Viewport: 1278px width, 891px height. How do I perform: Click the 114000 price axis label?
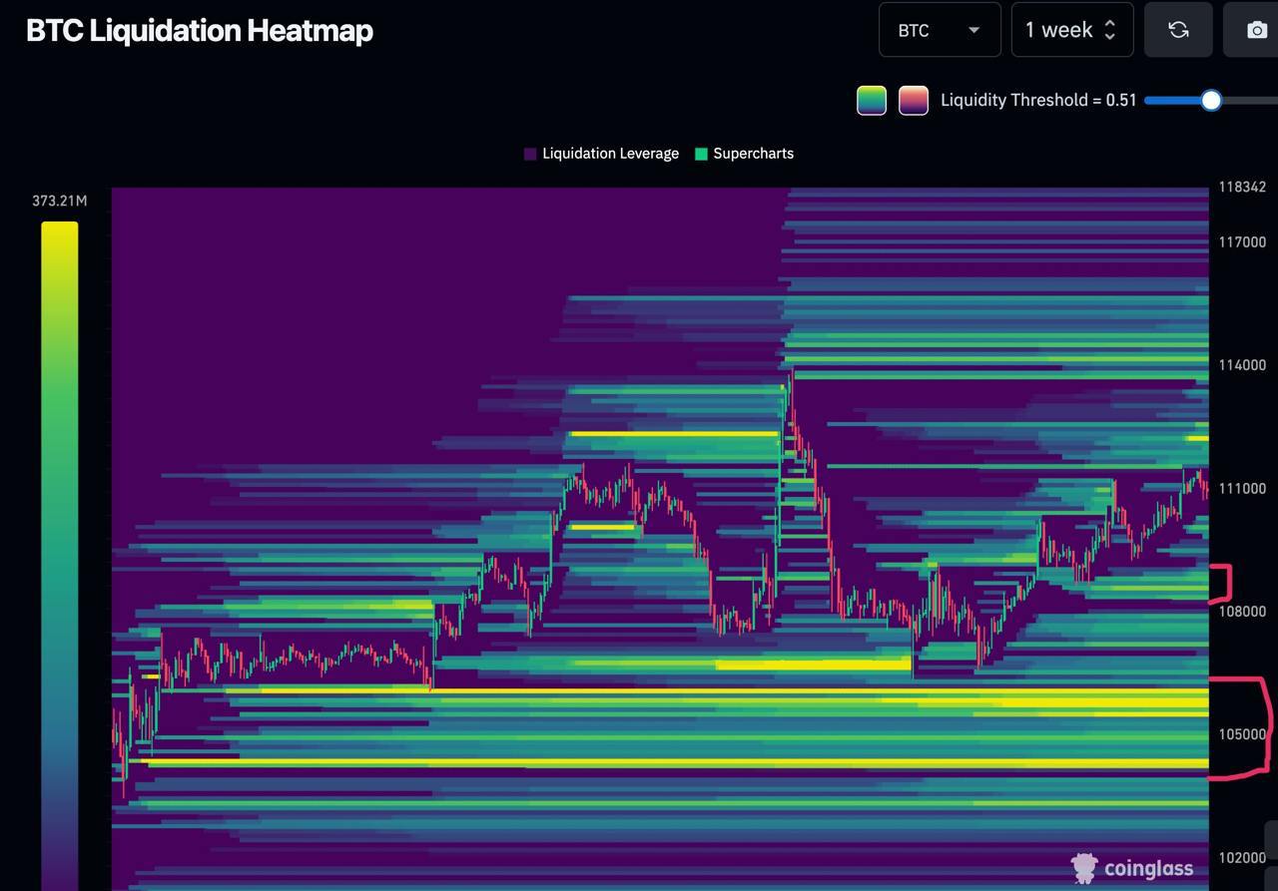point(1241,365)
